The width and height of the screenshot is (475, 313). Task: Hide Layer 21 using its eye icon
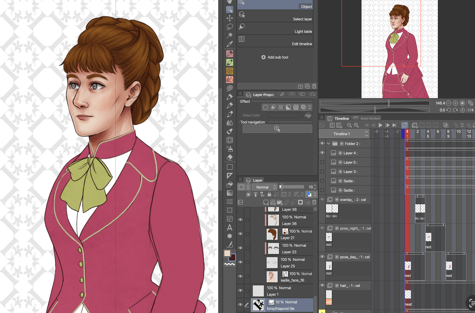click(x=240, y=234)
